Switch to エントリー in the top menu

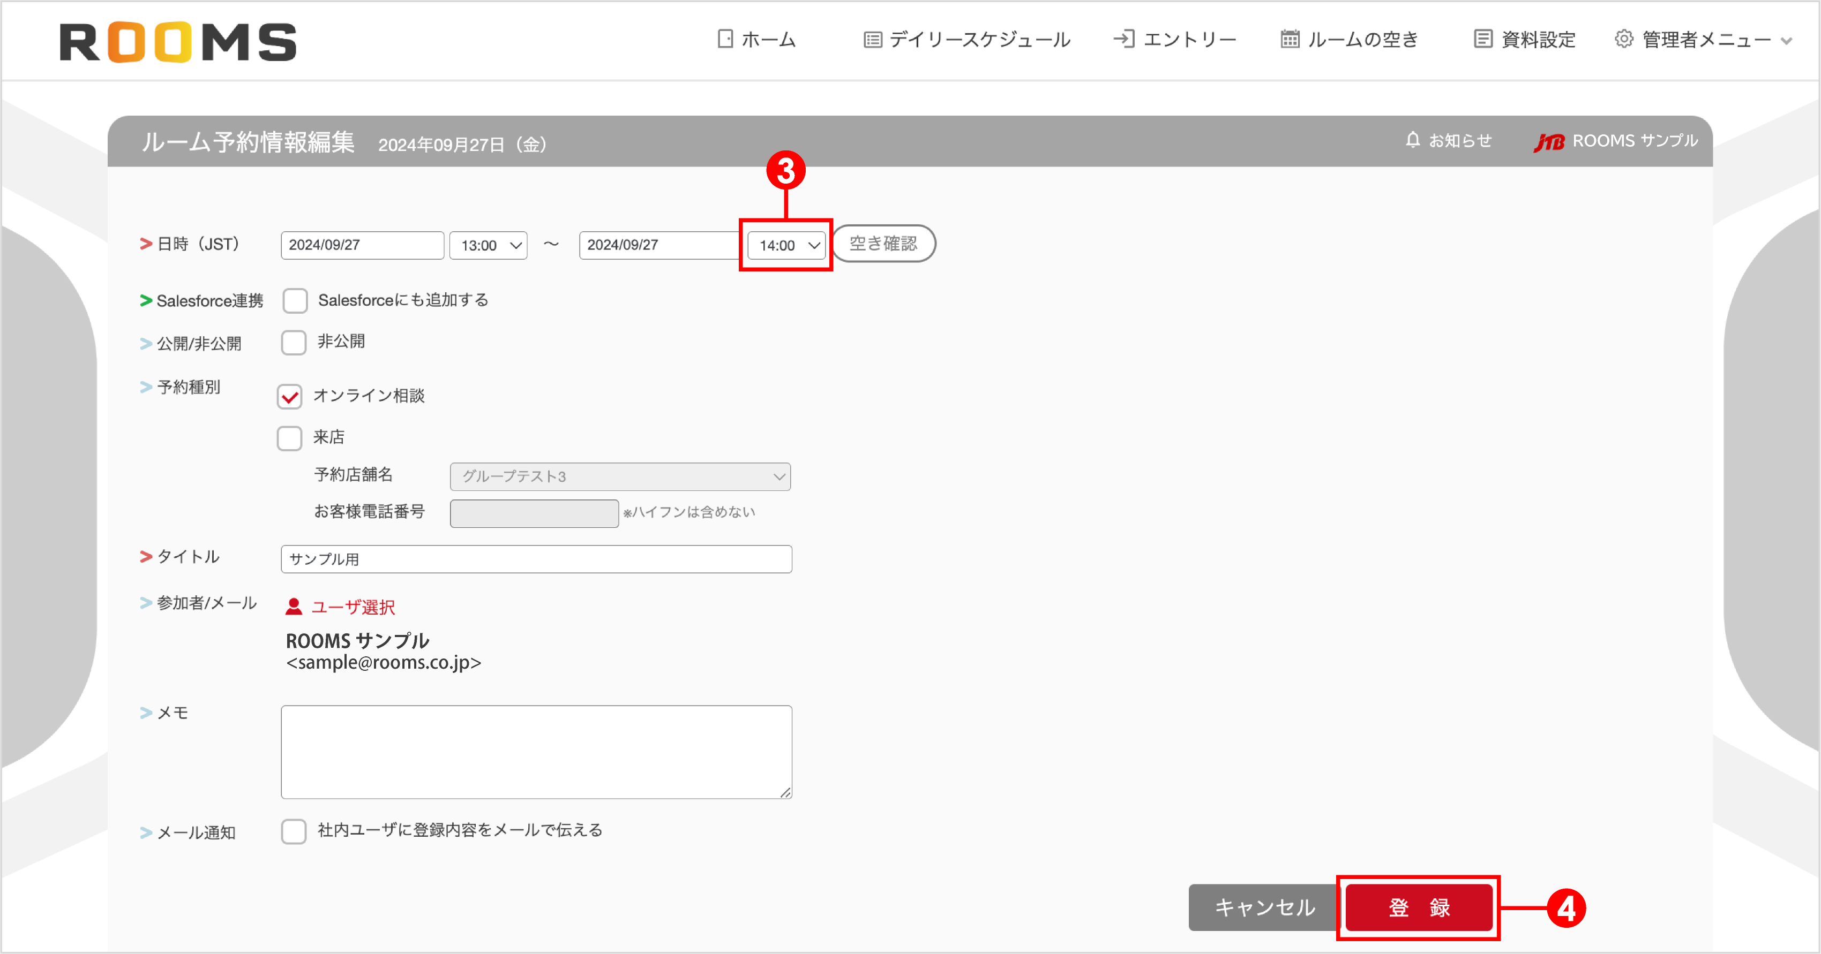click(1189, 40)
